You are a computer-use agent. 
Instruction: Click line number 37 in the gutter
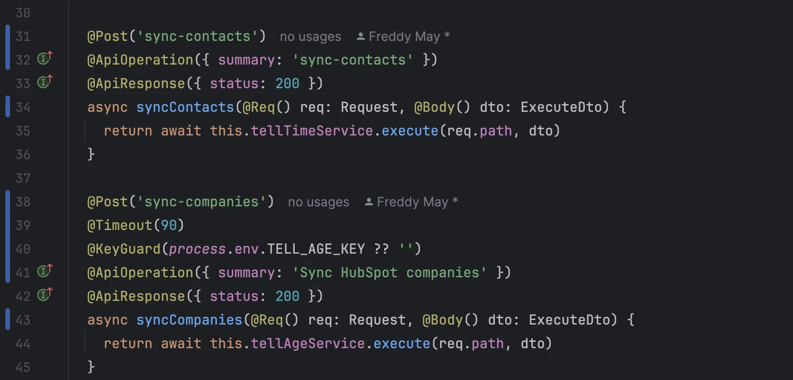(23, 178)
